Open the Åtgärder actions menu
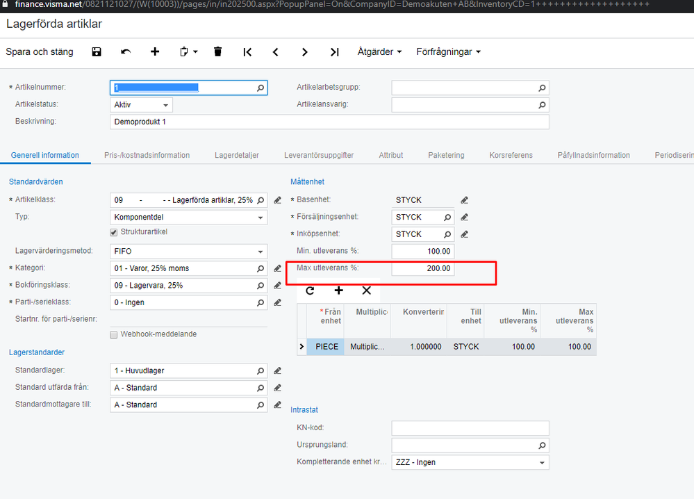The image size is (694, 499). pos(377,51)
